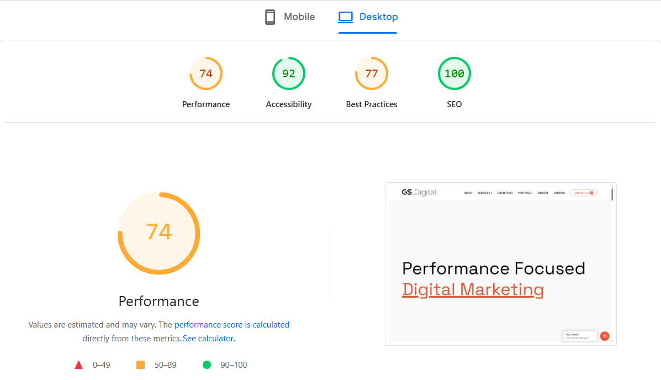Click the GS.Digital logo in the preview
The height and width of the screenshot is (380, 661).
[x=419, y=192]
